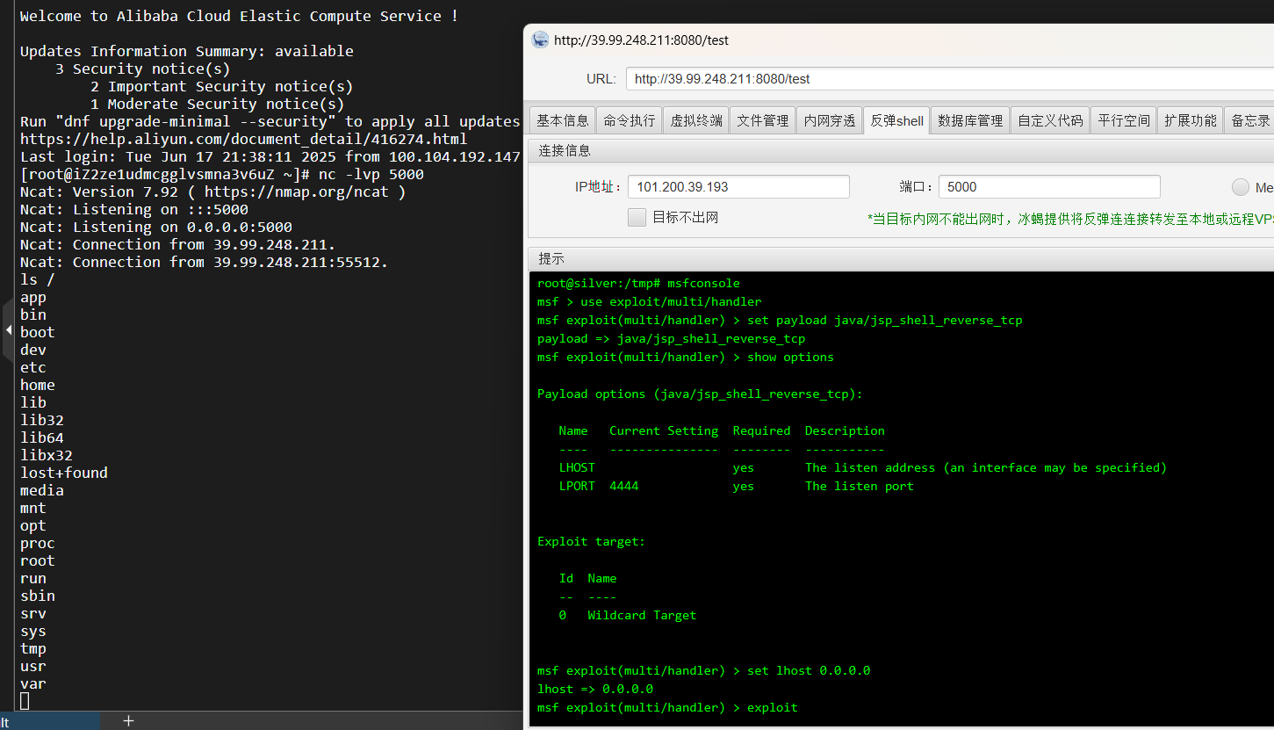Go to the 文件管理 tab

763,120
